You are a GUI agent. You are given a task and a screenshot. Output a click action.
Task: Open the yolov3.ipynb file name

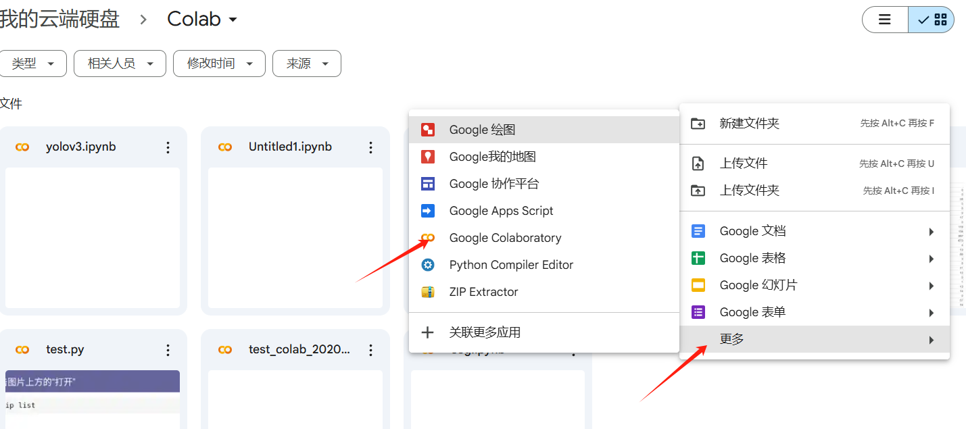81,147
